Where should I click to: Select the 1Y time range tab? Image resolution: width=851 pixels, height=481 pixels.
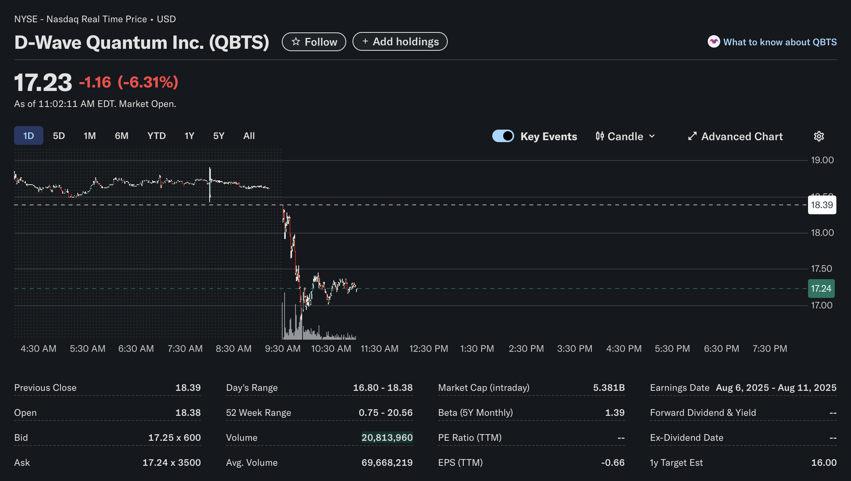[x=189, y=135]
